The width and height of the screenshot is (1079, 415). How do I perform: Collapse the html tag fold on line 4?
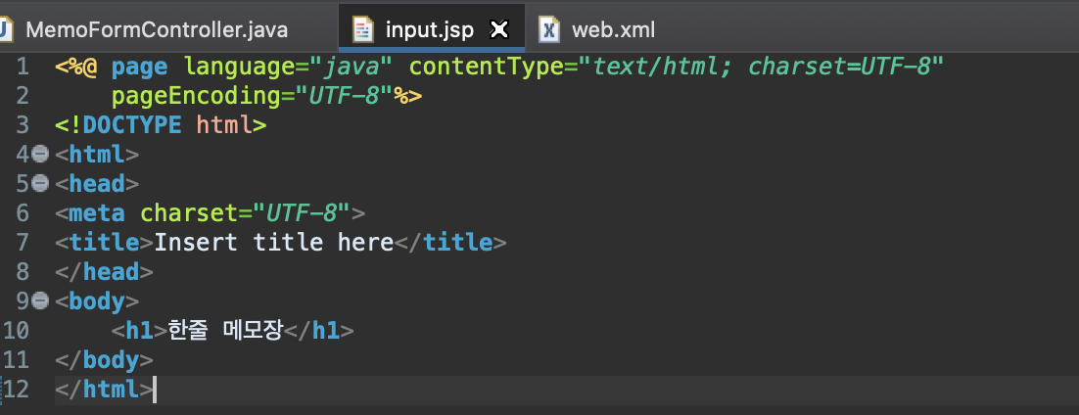(x=40, y=155)
